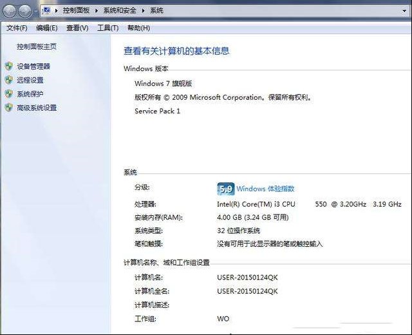
Task: Click the 计算机描述: label
Action: pyautogui.click(x=152, y=305)
